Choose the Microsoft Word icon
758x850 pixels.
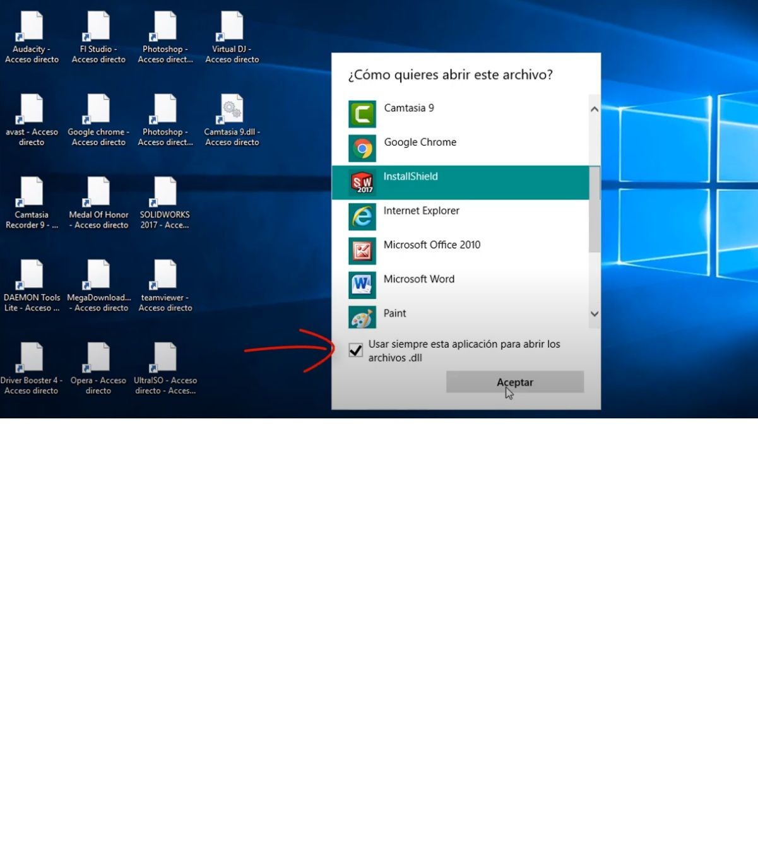point(362,285)
